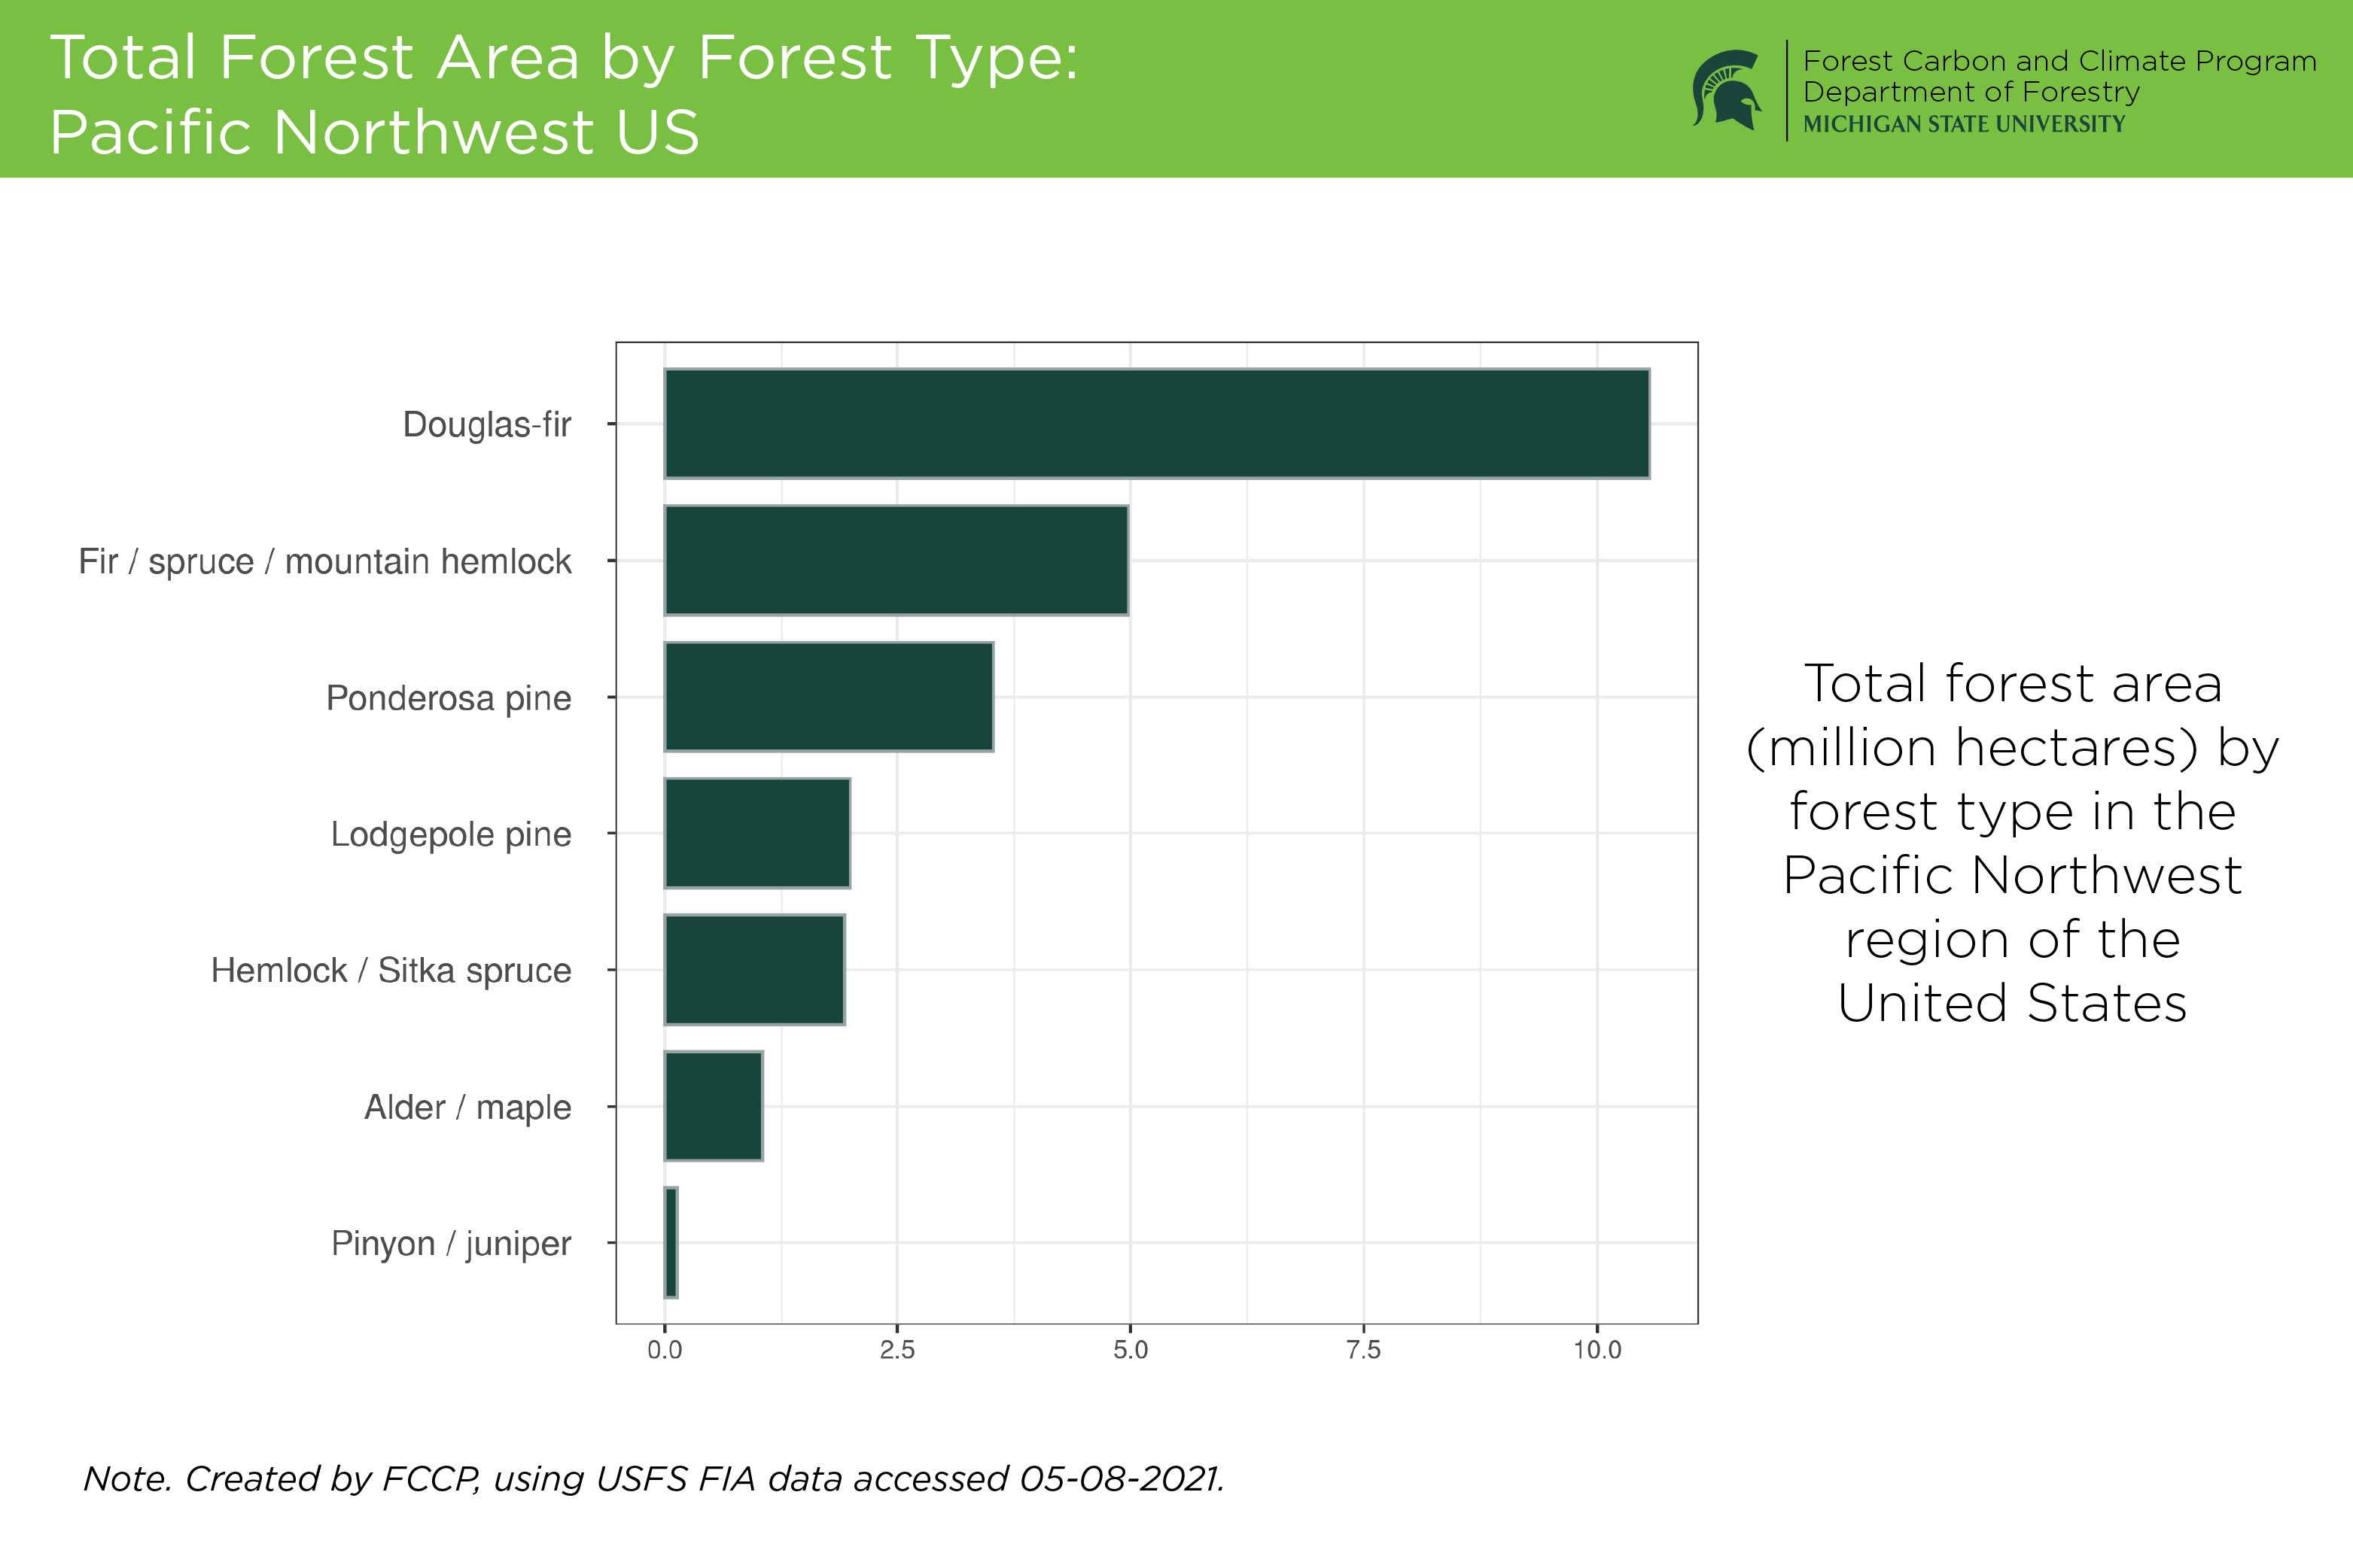Click the Department of Forestry text
This screenshot has width=2353, height=1568.
[x=1973, y=93]
